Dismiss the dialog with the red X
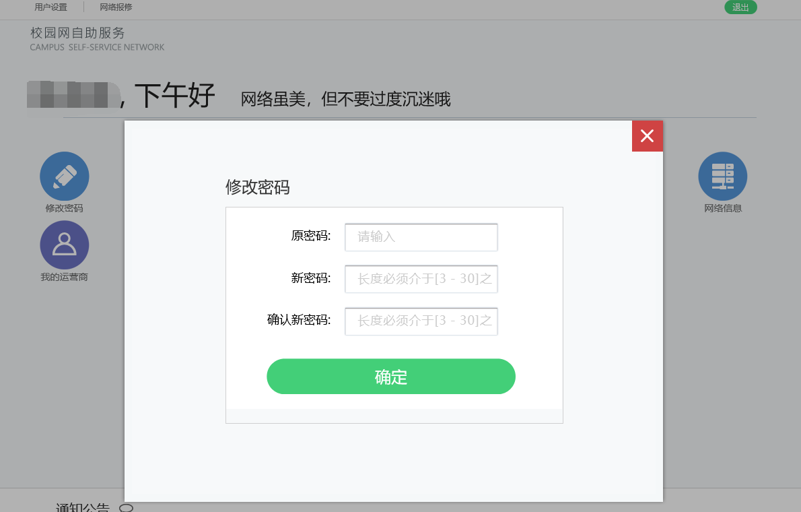The image size is (801, 512). pos(647,135)
